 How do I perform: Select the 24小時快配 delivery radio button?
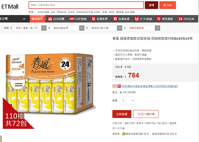pos(121,92)
